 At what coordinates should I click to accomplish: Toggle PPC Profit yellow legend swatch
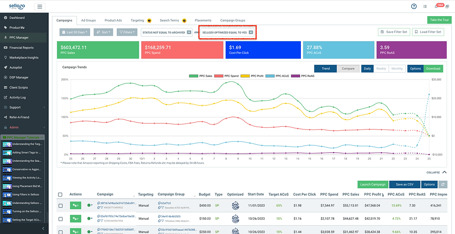tap(245, 76)
